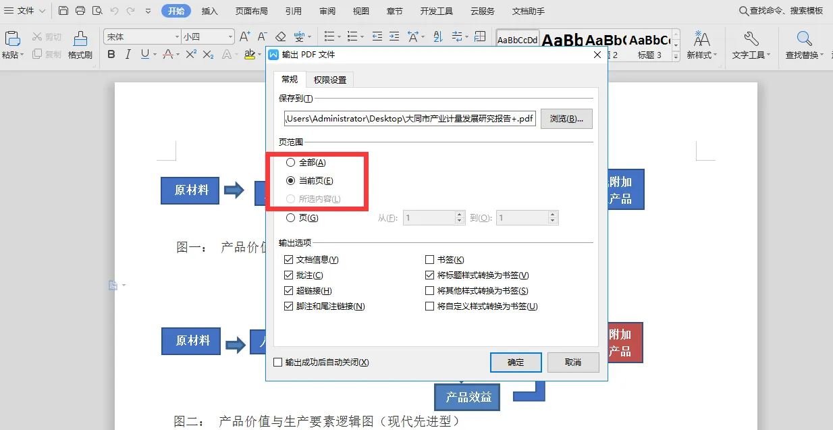The width and height of the screenshot is (833, 430).
Task: Toggle 将标题样式转换为书签(W) checkbox
Action: 429,275
